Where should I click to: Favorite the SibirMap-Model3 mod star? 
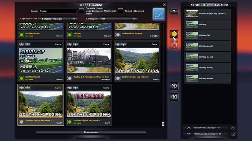tap(21, 44)
